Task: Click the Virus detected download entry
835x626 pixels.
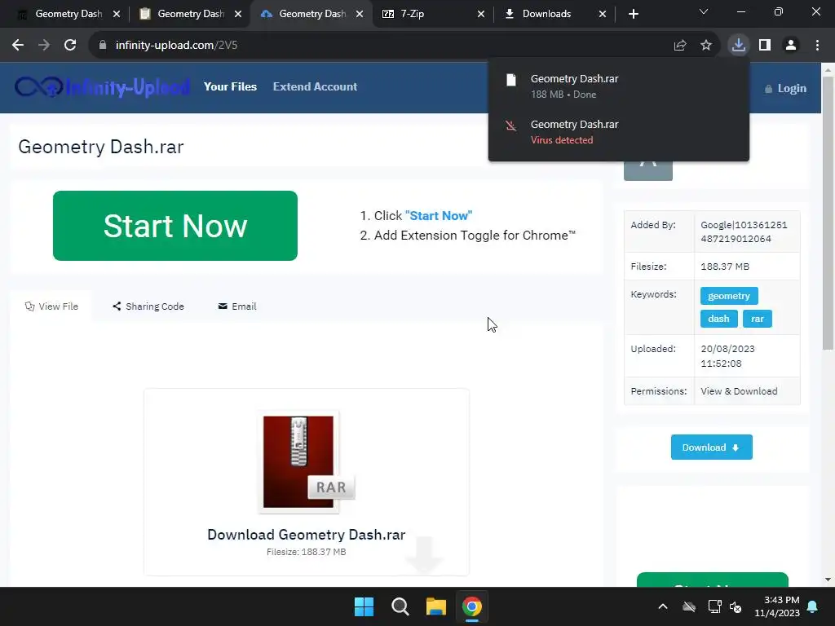Action: (x=619, y=132)
